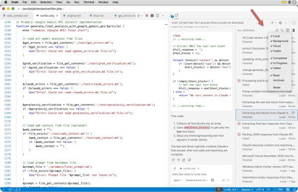Open the 'Extracting text blocks from Claude A...' session

266,115
